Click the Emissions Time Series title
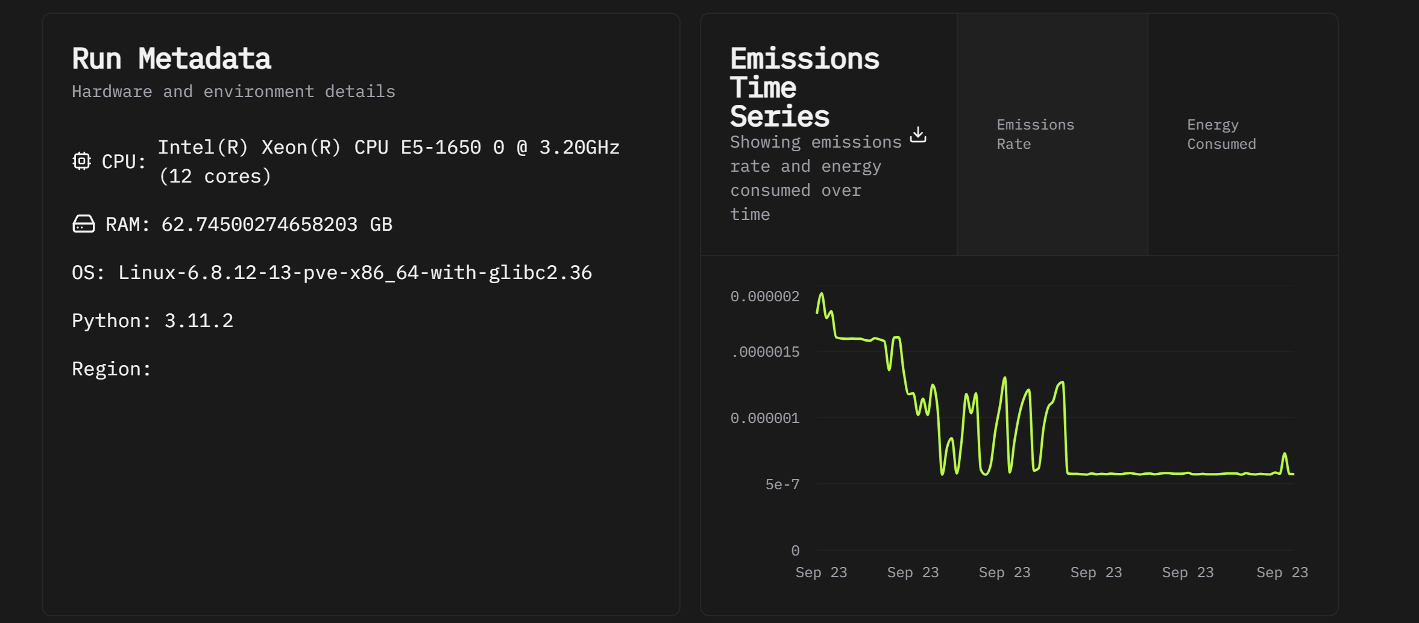This screenshot has height=623, width=1419. [x=804, y=87]
